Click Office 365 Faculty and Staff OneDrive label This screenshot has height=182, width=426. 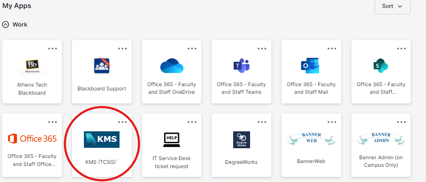pyautogui.click(x=172, y=88)
